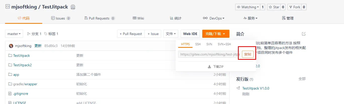Open the DevOps menu
The image size is (344, 104).
[214, 18]
